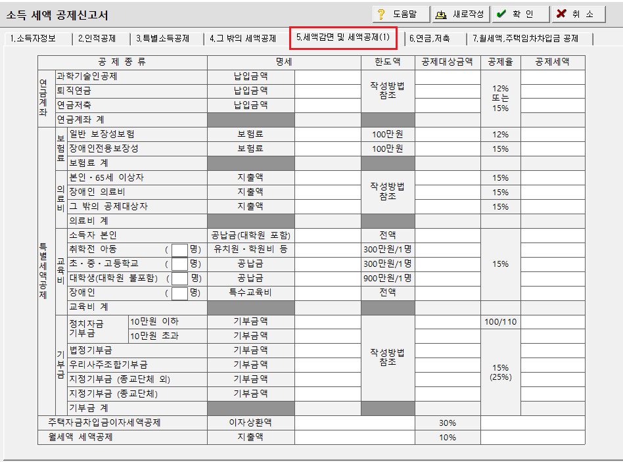
Task: Click the 퇴직연금 납입금액 input field
Action: click(328, 91)
